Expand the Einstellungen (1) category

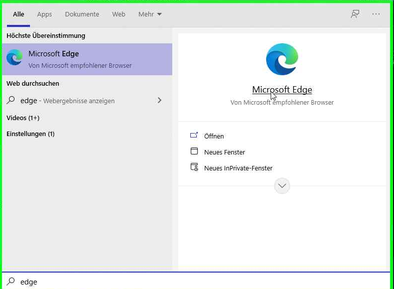(x=30, y=134)
